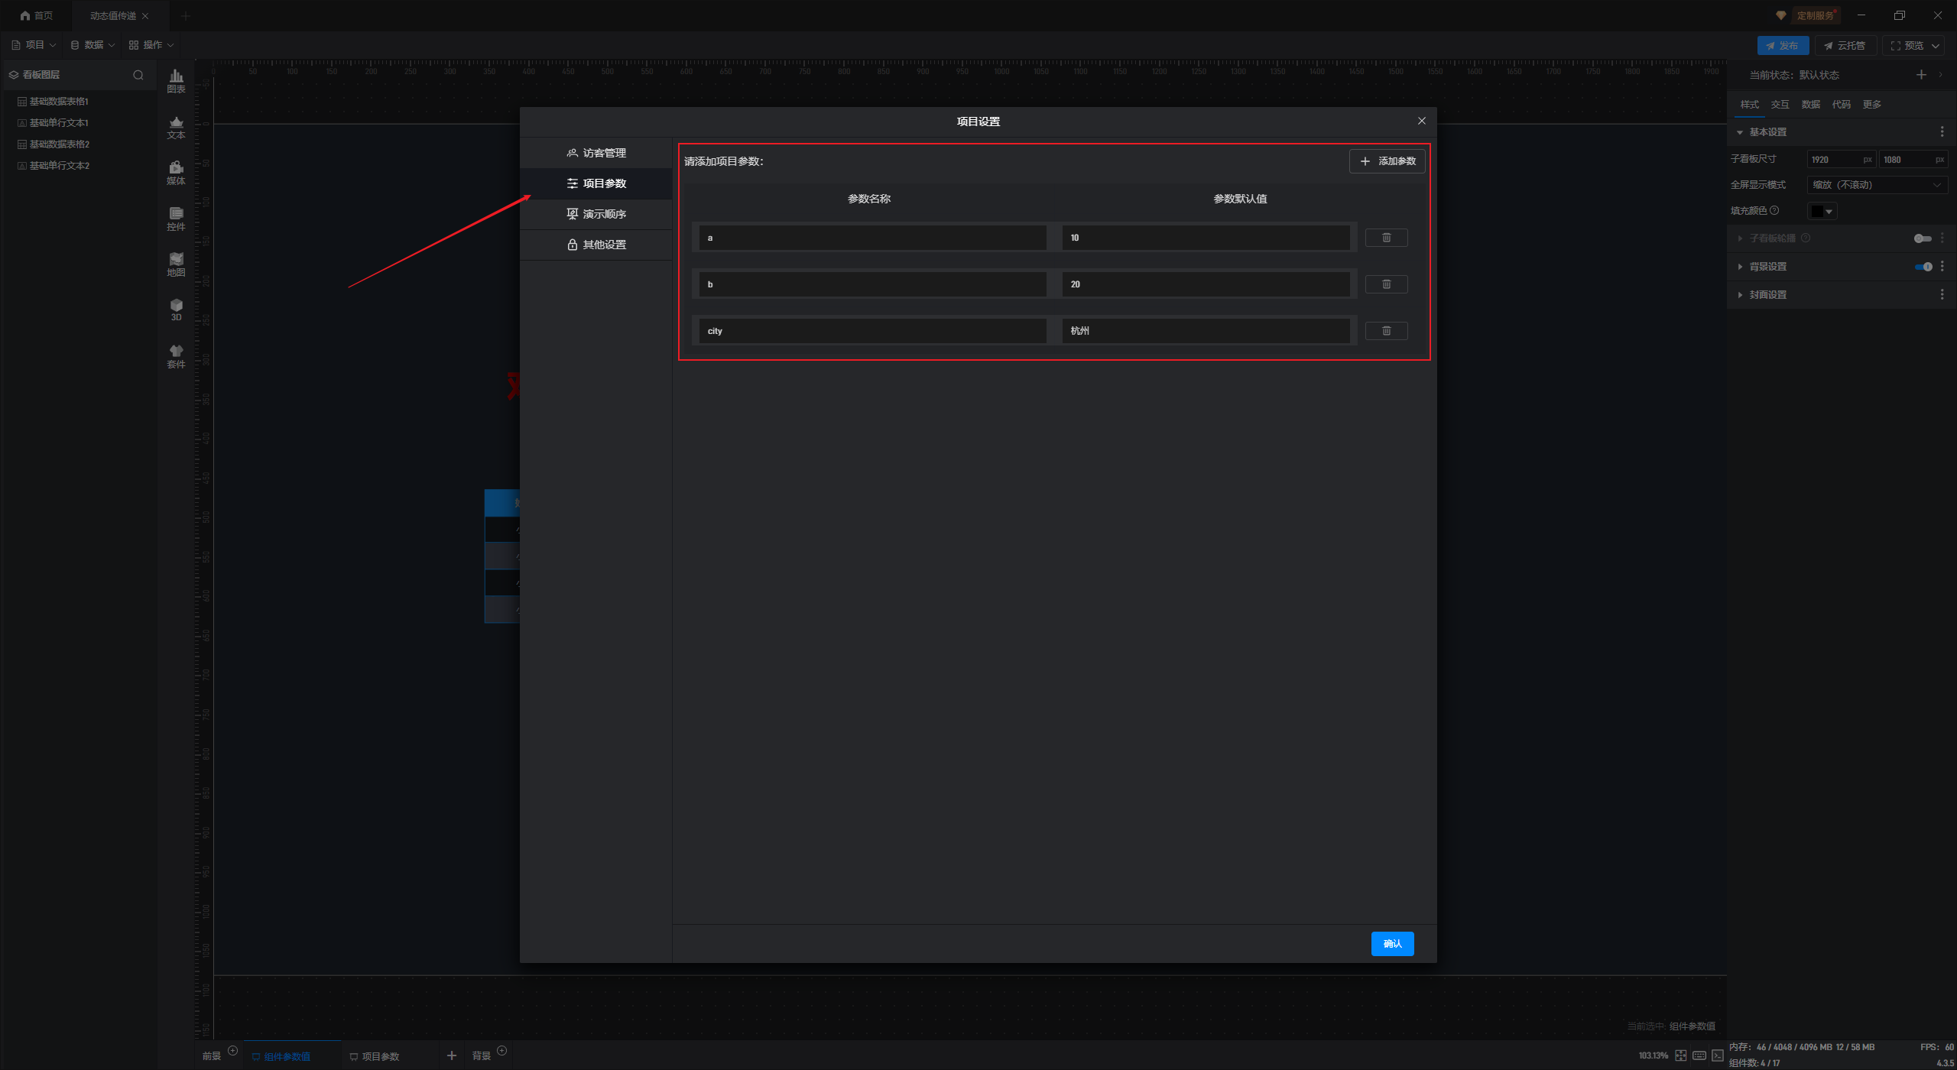Click the 添加参数 button
Image resolution: width=1957 pixels, height=1070 pixels.
pos(1387,161)
